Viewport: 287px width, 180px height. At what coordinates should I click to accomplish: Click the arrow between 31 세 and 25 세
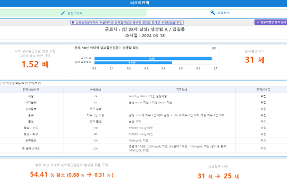pyautogui.click(x=218, y=176)
